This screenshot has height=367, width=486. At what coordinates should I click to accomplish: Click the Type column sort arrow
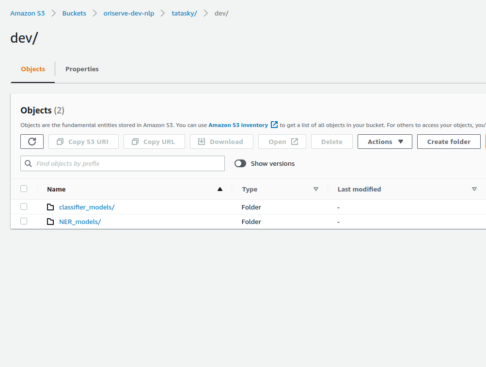point(316,189)
